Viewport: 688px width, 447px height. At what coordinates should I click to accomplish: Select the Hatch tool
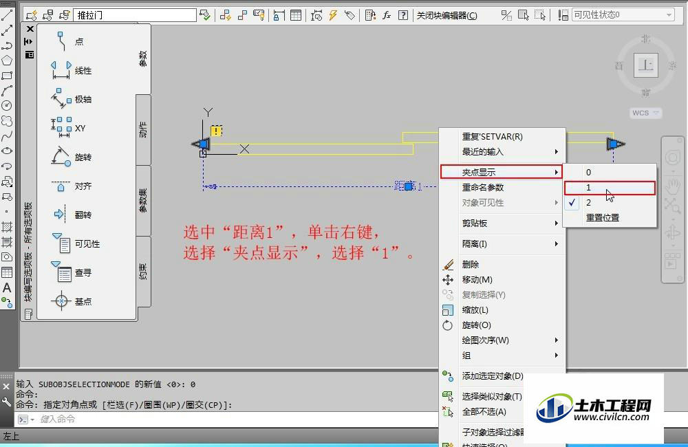pyautogui.click(x=7, y=227)
